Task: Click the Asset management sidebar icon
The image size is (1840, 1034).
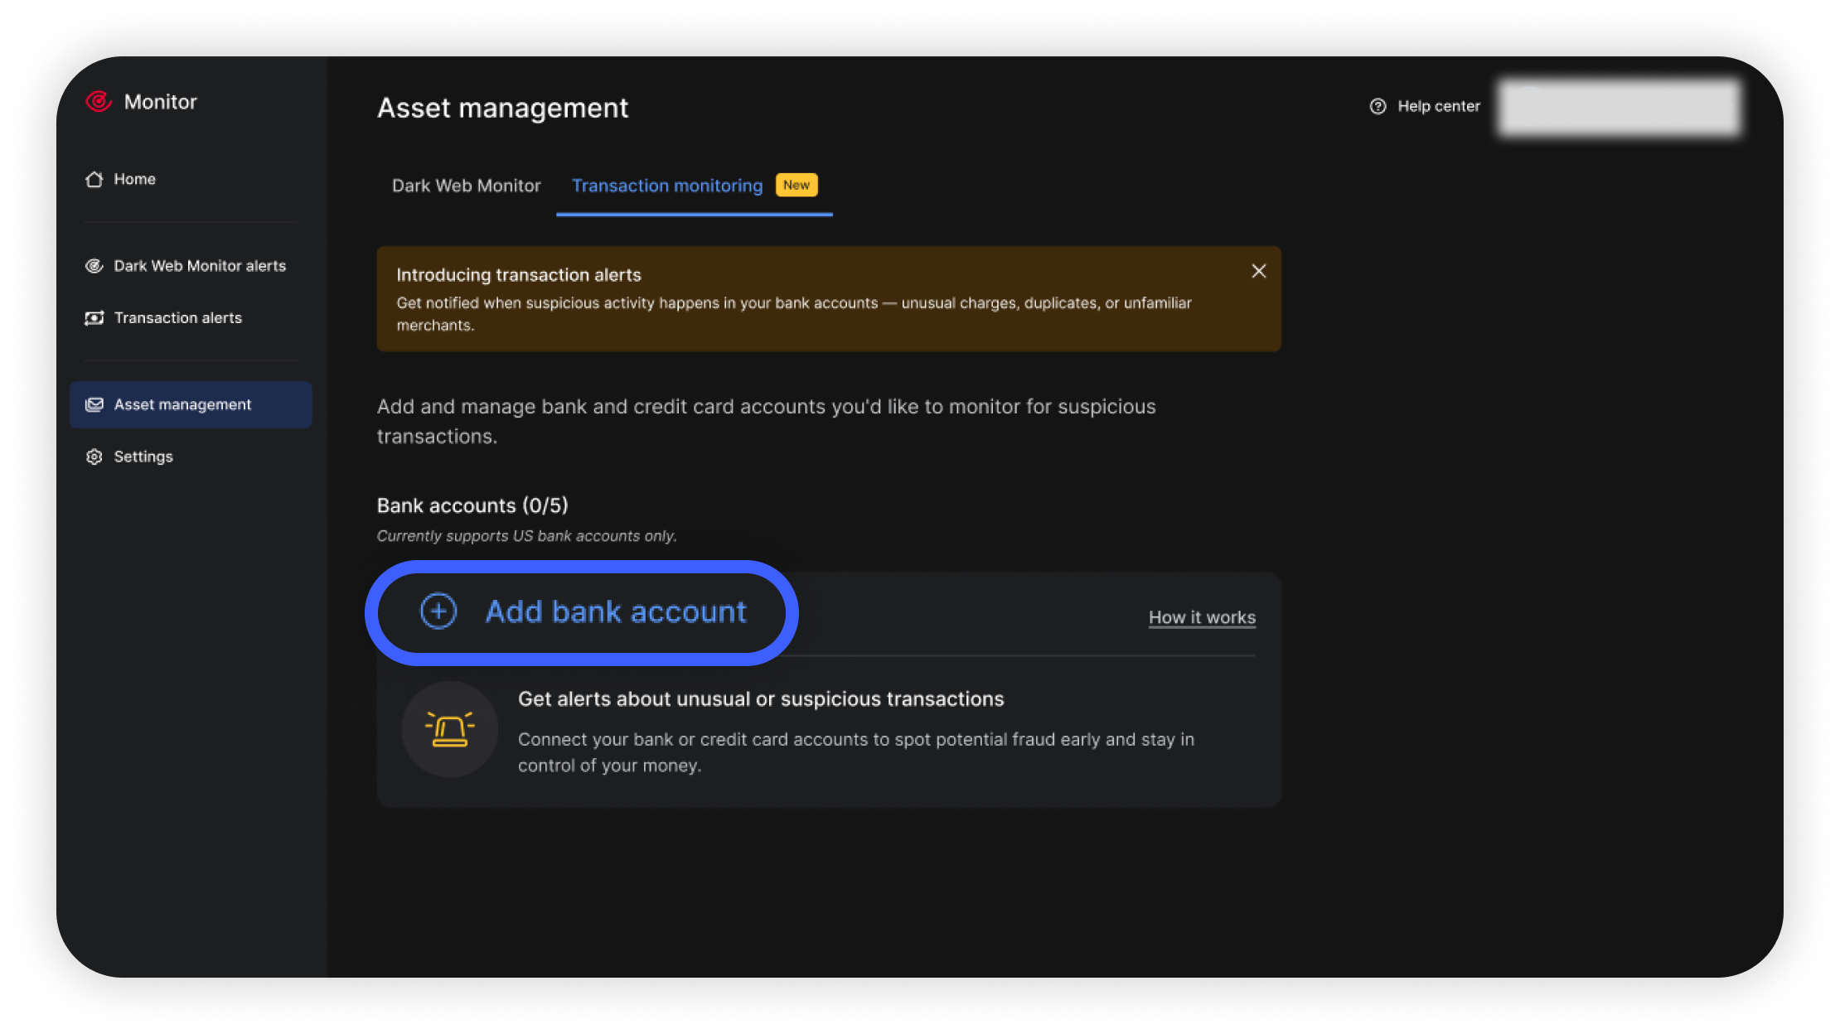Action: [x=94, y=404]
